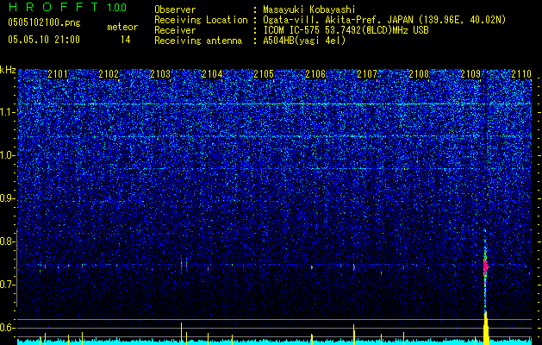Click the tall yellow power spike near 2109
Viewport: 542px width, 345px height.
486,328
